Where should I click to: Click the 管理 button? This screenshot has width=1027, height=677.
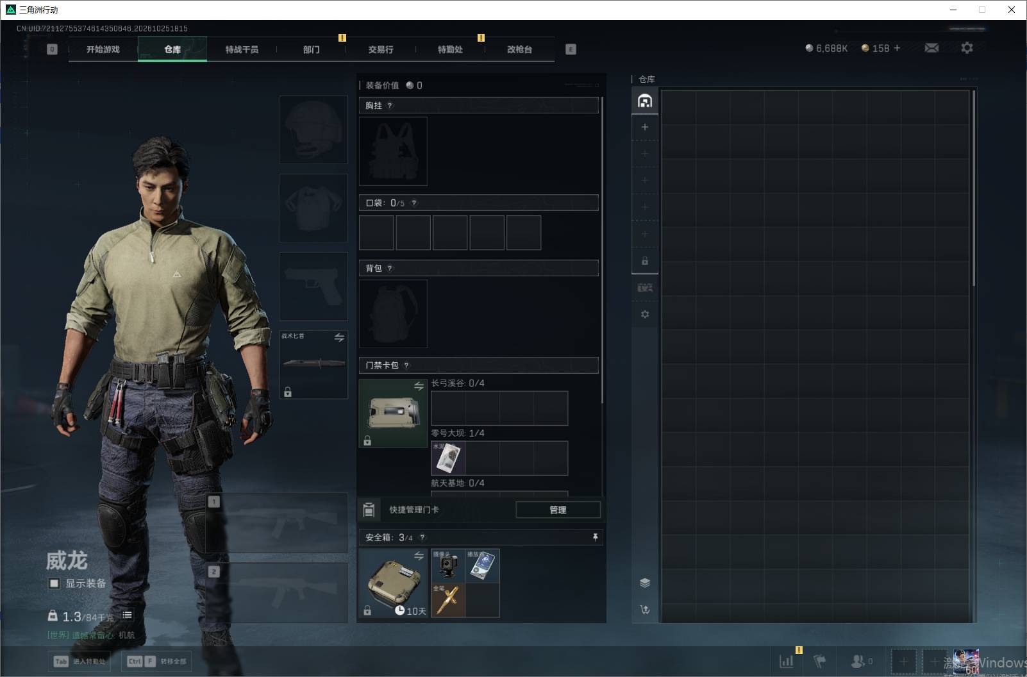558,510
